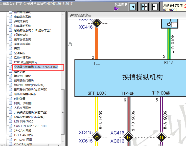Click wire label 5005 Gr-R
Screen dimensions: 186x146
pyautogui.click(x=133, y=121)
